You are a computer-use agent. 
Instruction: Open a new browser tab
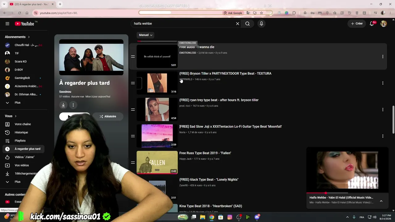[x=60, y=4]
